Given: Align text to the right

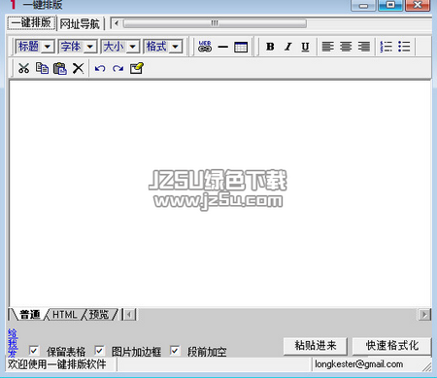Looking at the screenshot, I should pyautogui.click(x=364, y=47).
